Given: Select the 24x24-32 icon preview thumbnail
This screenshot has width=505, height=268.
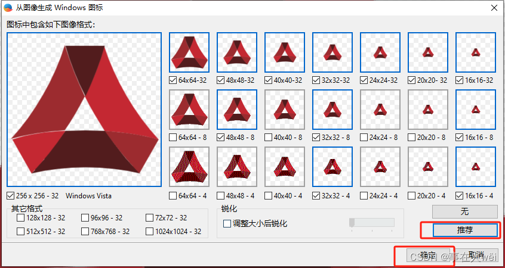Looking at the screenshot, I should coord(380,52).
